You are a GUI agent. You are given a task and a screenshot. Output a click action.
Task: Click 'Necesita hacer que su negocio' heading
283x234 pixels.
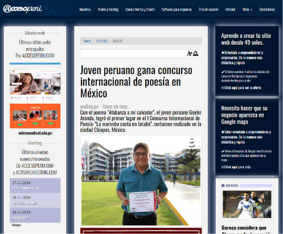click(245, 115)
